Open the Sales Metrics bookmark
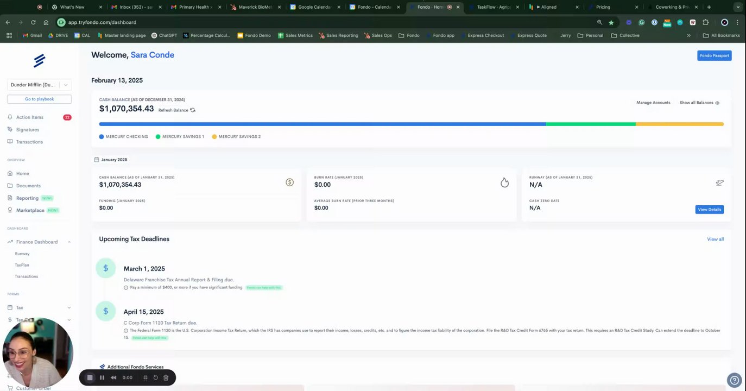The width and height of the screenshot is (746, 391). (295, 35)
